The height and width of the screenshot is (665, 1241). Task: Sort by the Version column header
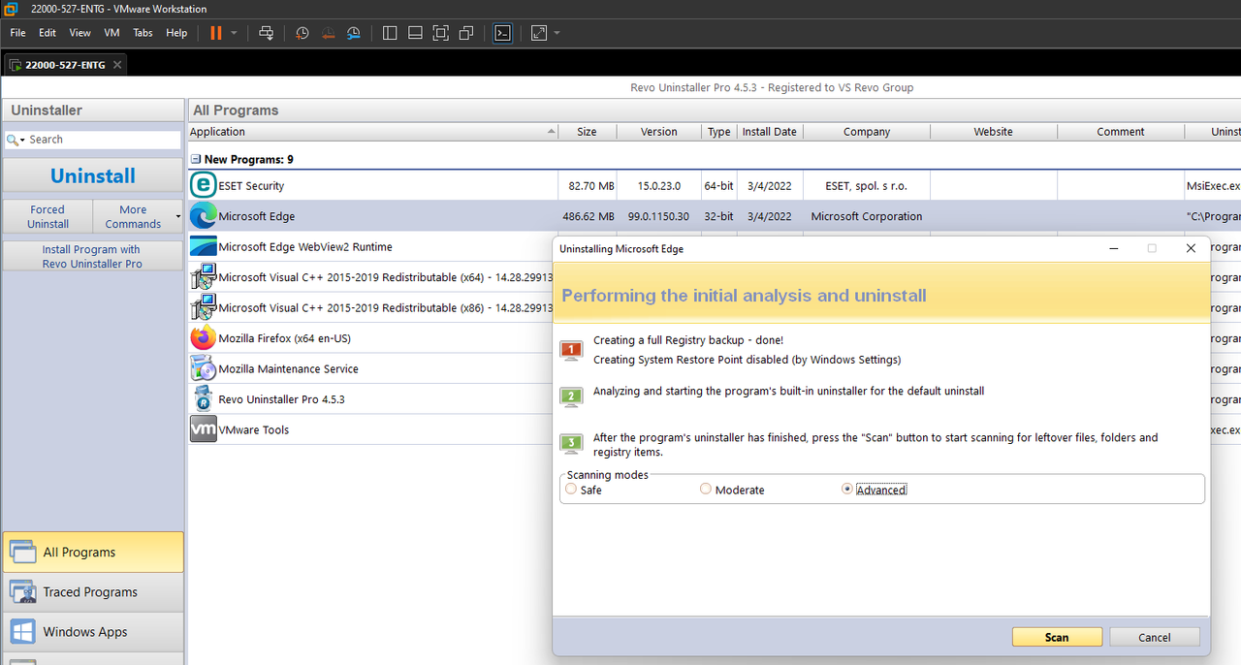[x=659, y=132]
